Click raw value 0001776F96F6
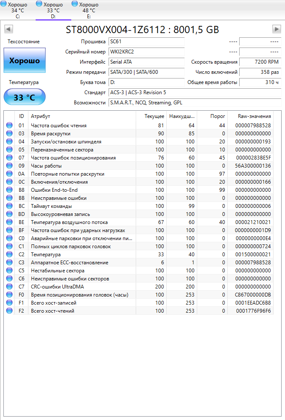The width and height of the screenshot is (285, 420). (253, 311)
